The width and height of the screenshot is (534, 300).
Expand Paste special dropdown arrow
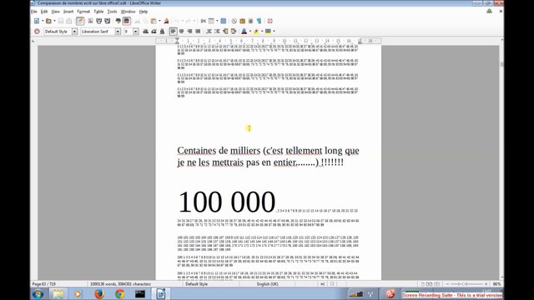159,21
